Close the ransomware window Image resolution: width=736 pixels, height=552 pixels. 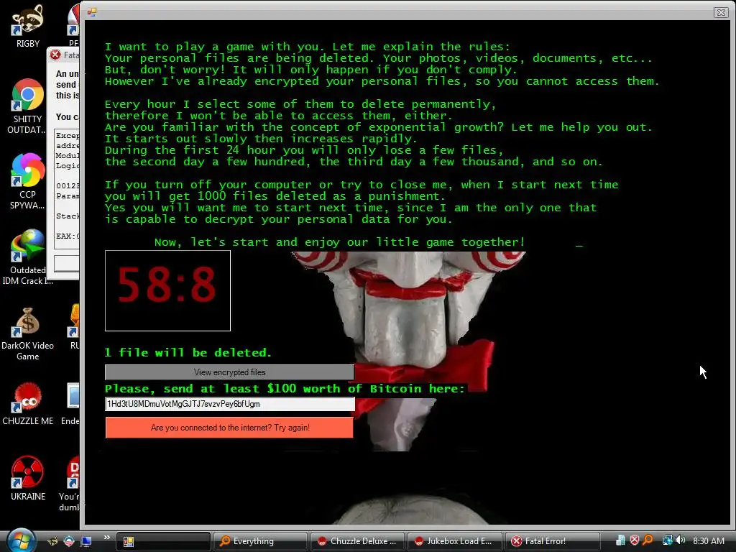point(720,12)
